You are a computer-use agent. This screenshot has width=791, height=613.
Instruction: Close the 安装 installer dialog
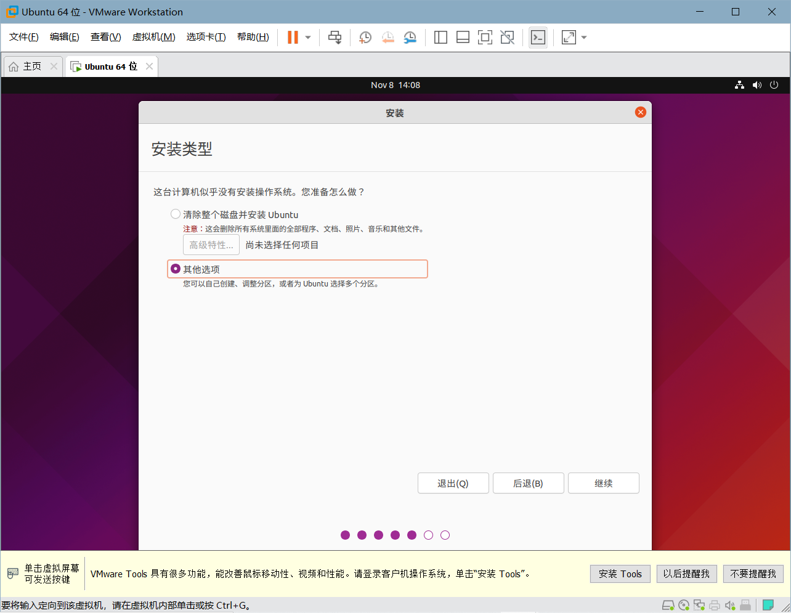(641, 112)
